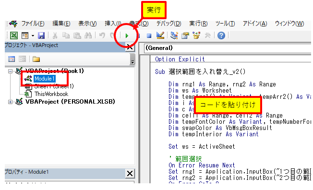Open the (General) object dropdown
Screen dimensions: 313x190
(x=227, y=48)
